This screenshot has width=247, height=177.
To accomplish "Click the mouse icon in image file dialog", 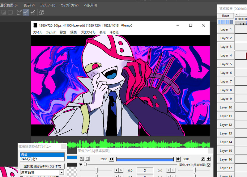I will pos(85,165).
